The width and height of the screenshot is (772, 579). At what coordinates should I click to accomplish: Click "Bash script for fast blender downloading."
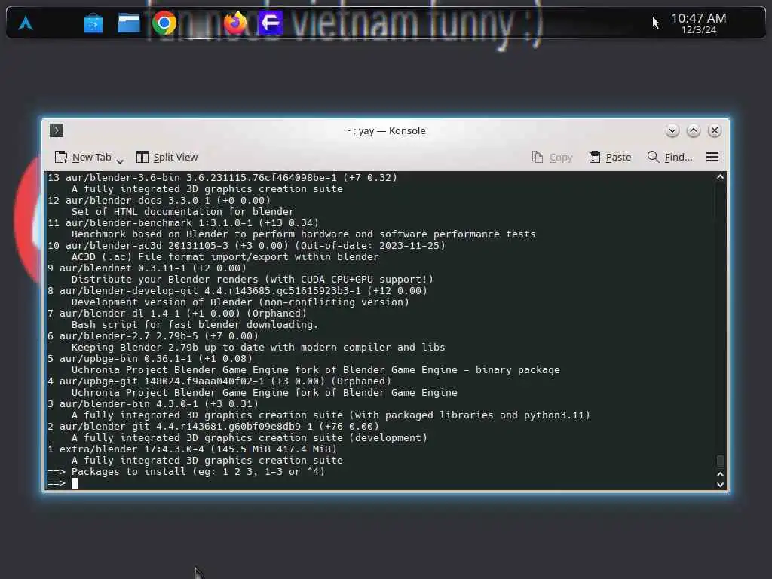pyautogui.click(x=195, y=324)
